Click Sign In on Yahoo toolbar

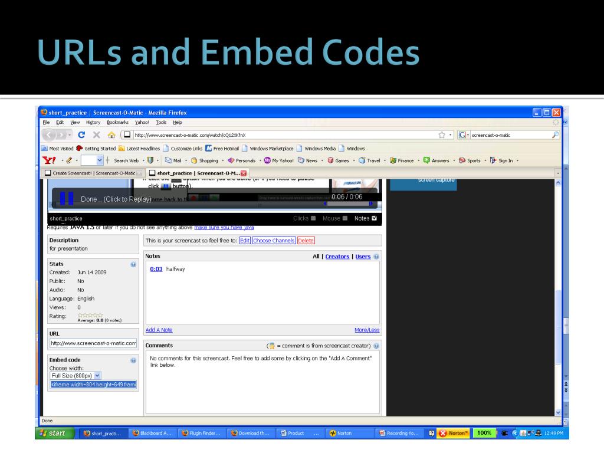501,160
